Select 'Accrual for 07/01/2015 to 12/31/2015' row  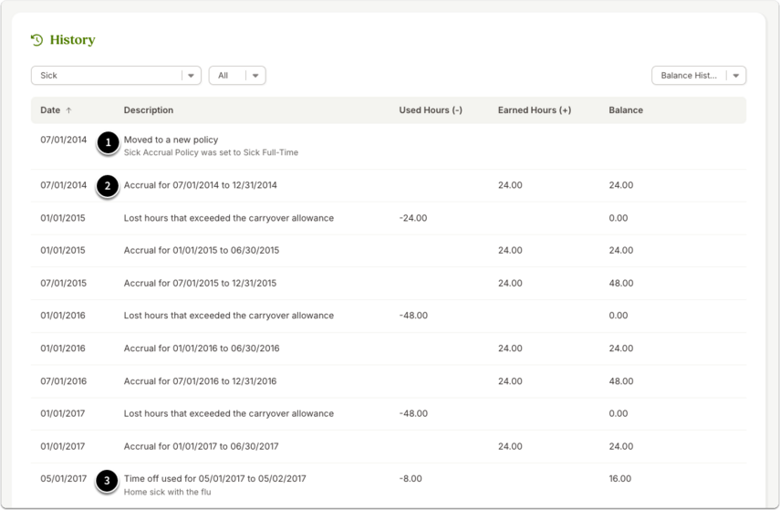click(389, 283)
